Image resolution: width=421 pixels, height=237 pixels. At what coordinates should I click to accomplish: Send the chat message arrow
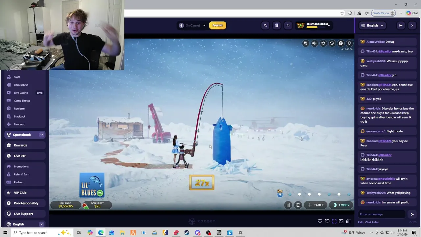coord(412,214)
